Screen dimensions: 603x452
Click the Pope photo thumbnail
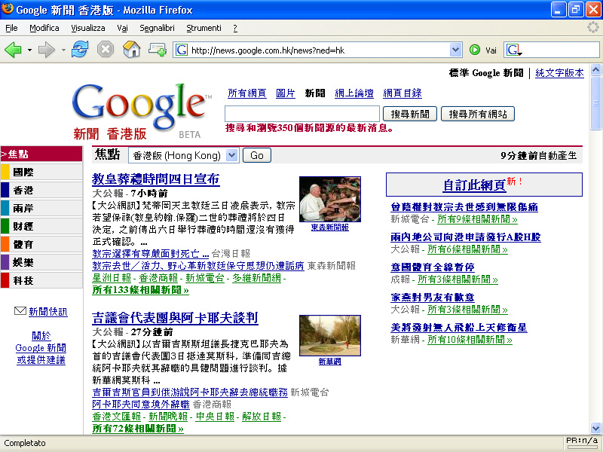click(x=330, y=199)
